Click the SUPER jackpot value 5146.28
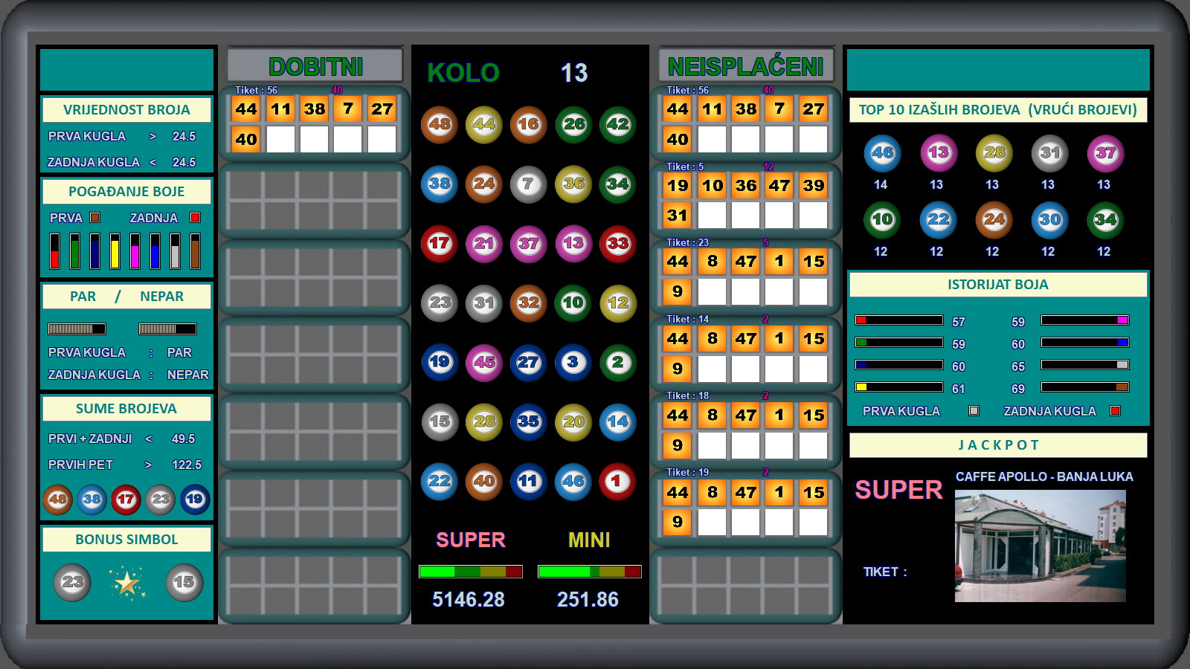Screen dimensions: 1190x669 click(x=469, y=599)
